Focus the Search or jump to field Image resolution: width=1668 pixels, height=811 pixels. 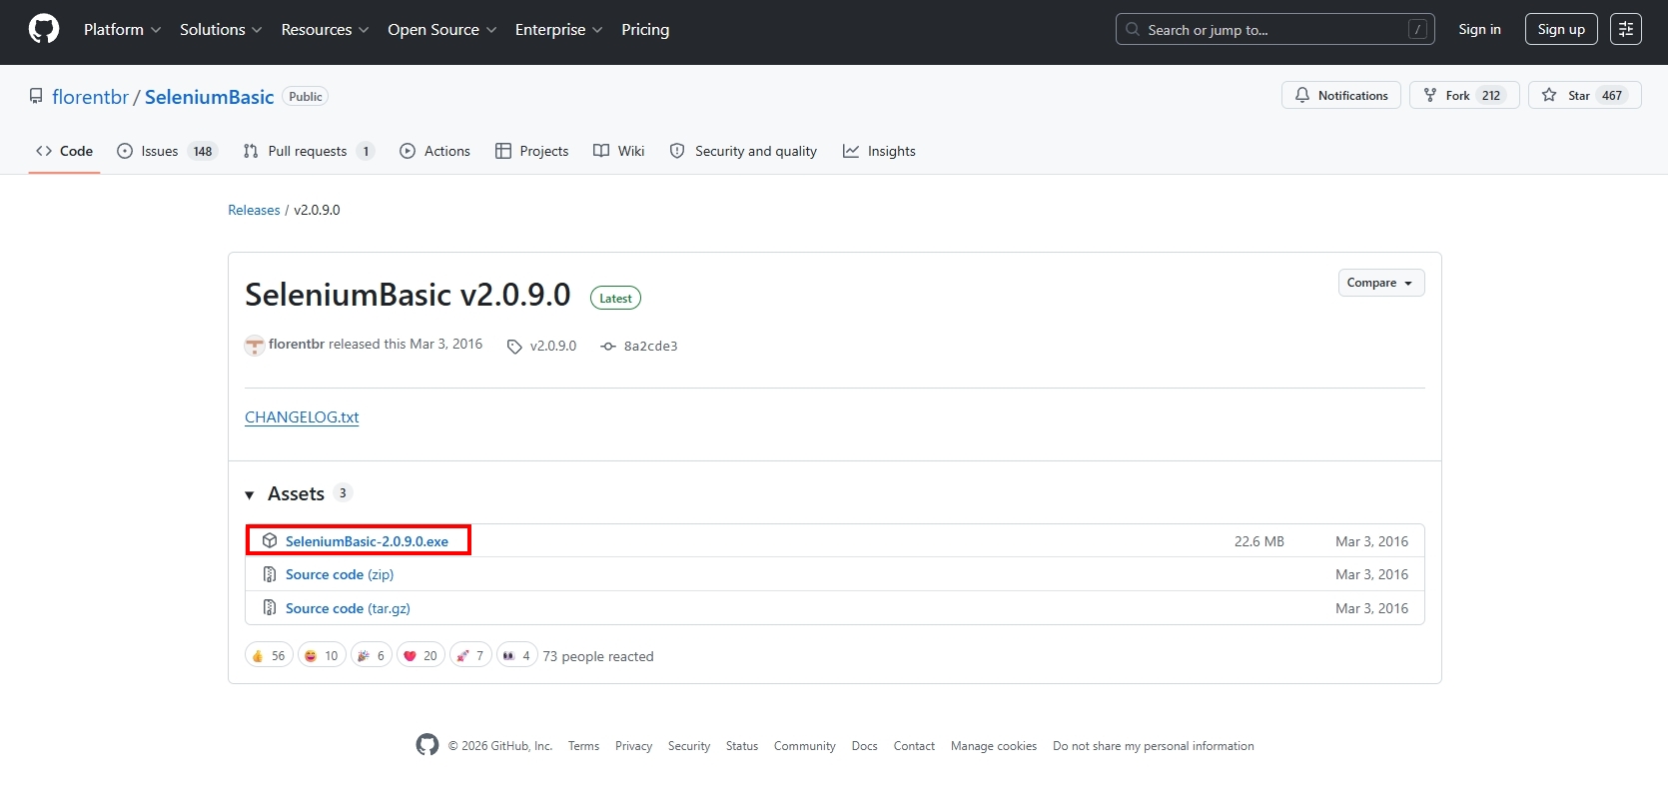click(x=1274, y=29)
